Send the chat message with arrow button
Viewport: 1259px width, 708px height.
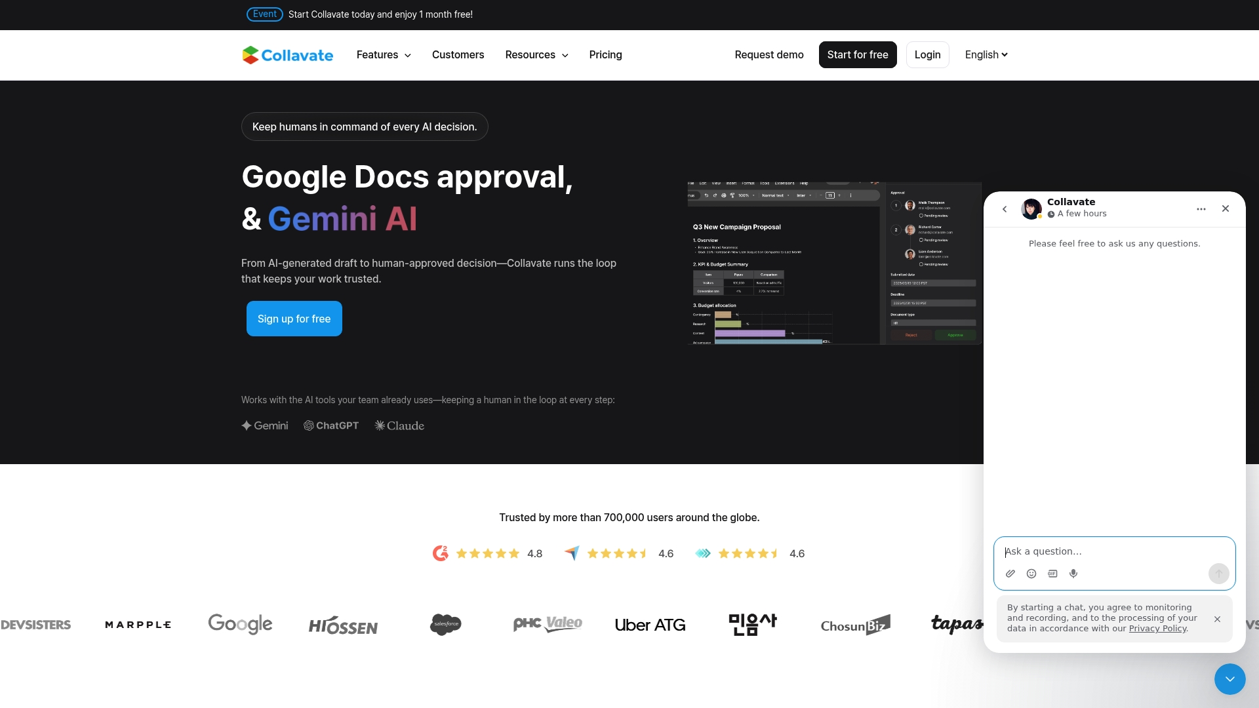[x=1219, y=574]
